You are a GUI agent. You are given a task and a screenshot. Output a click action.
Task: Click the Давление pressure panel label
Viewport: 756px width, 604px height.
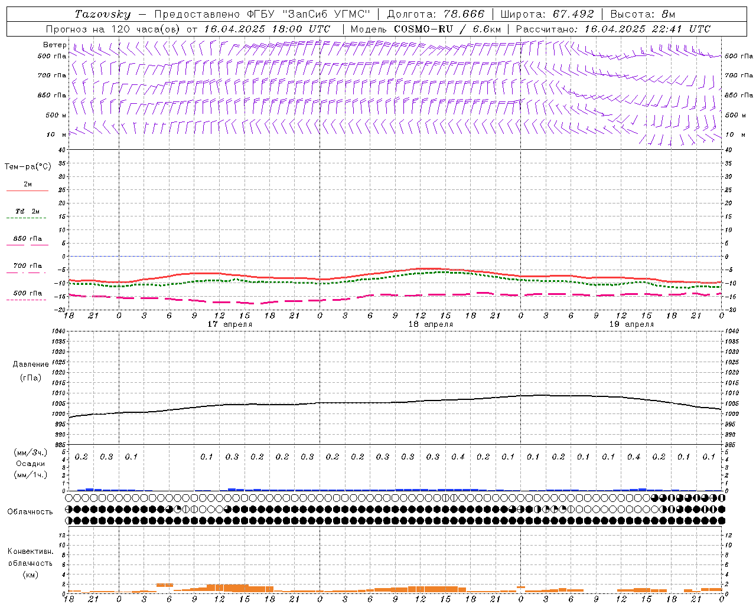(x=30, y=365)
